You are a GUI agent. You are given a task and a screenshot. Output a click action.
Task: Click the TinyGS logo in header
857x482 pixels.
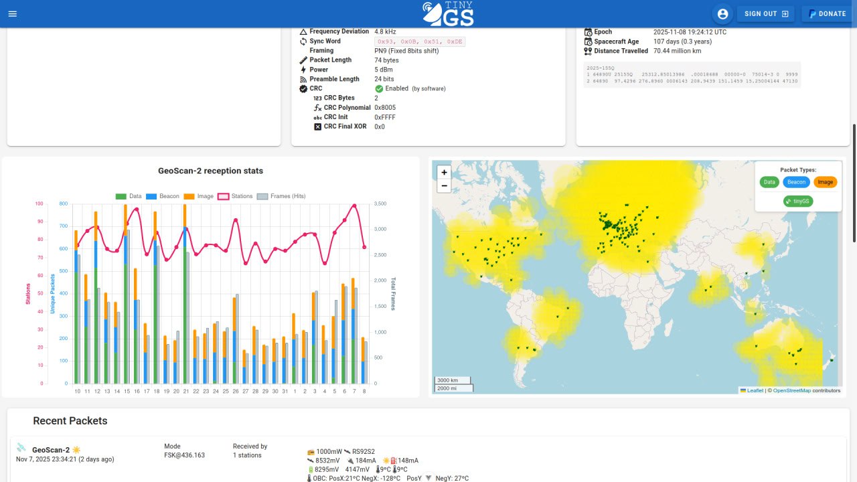click(448, 14)
